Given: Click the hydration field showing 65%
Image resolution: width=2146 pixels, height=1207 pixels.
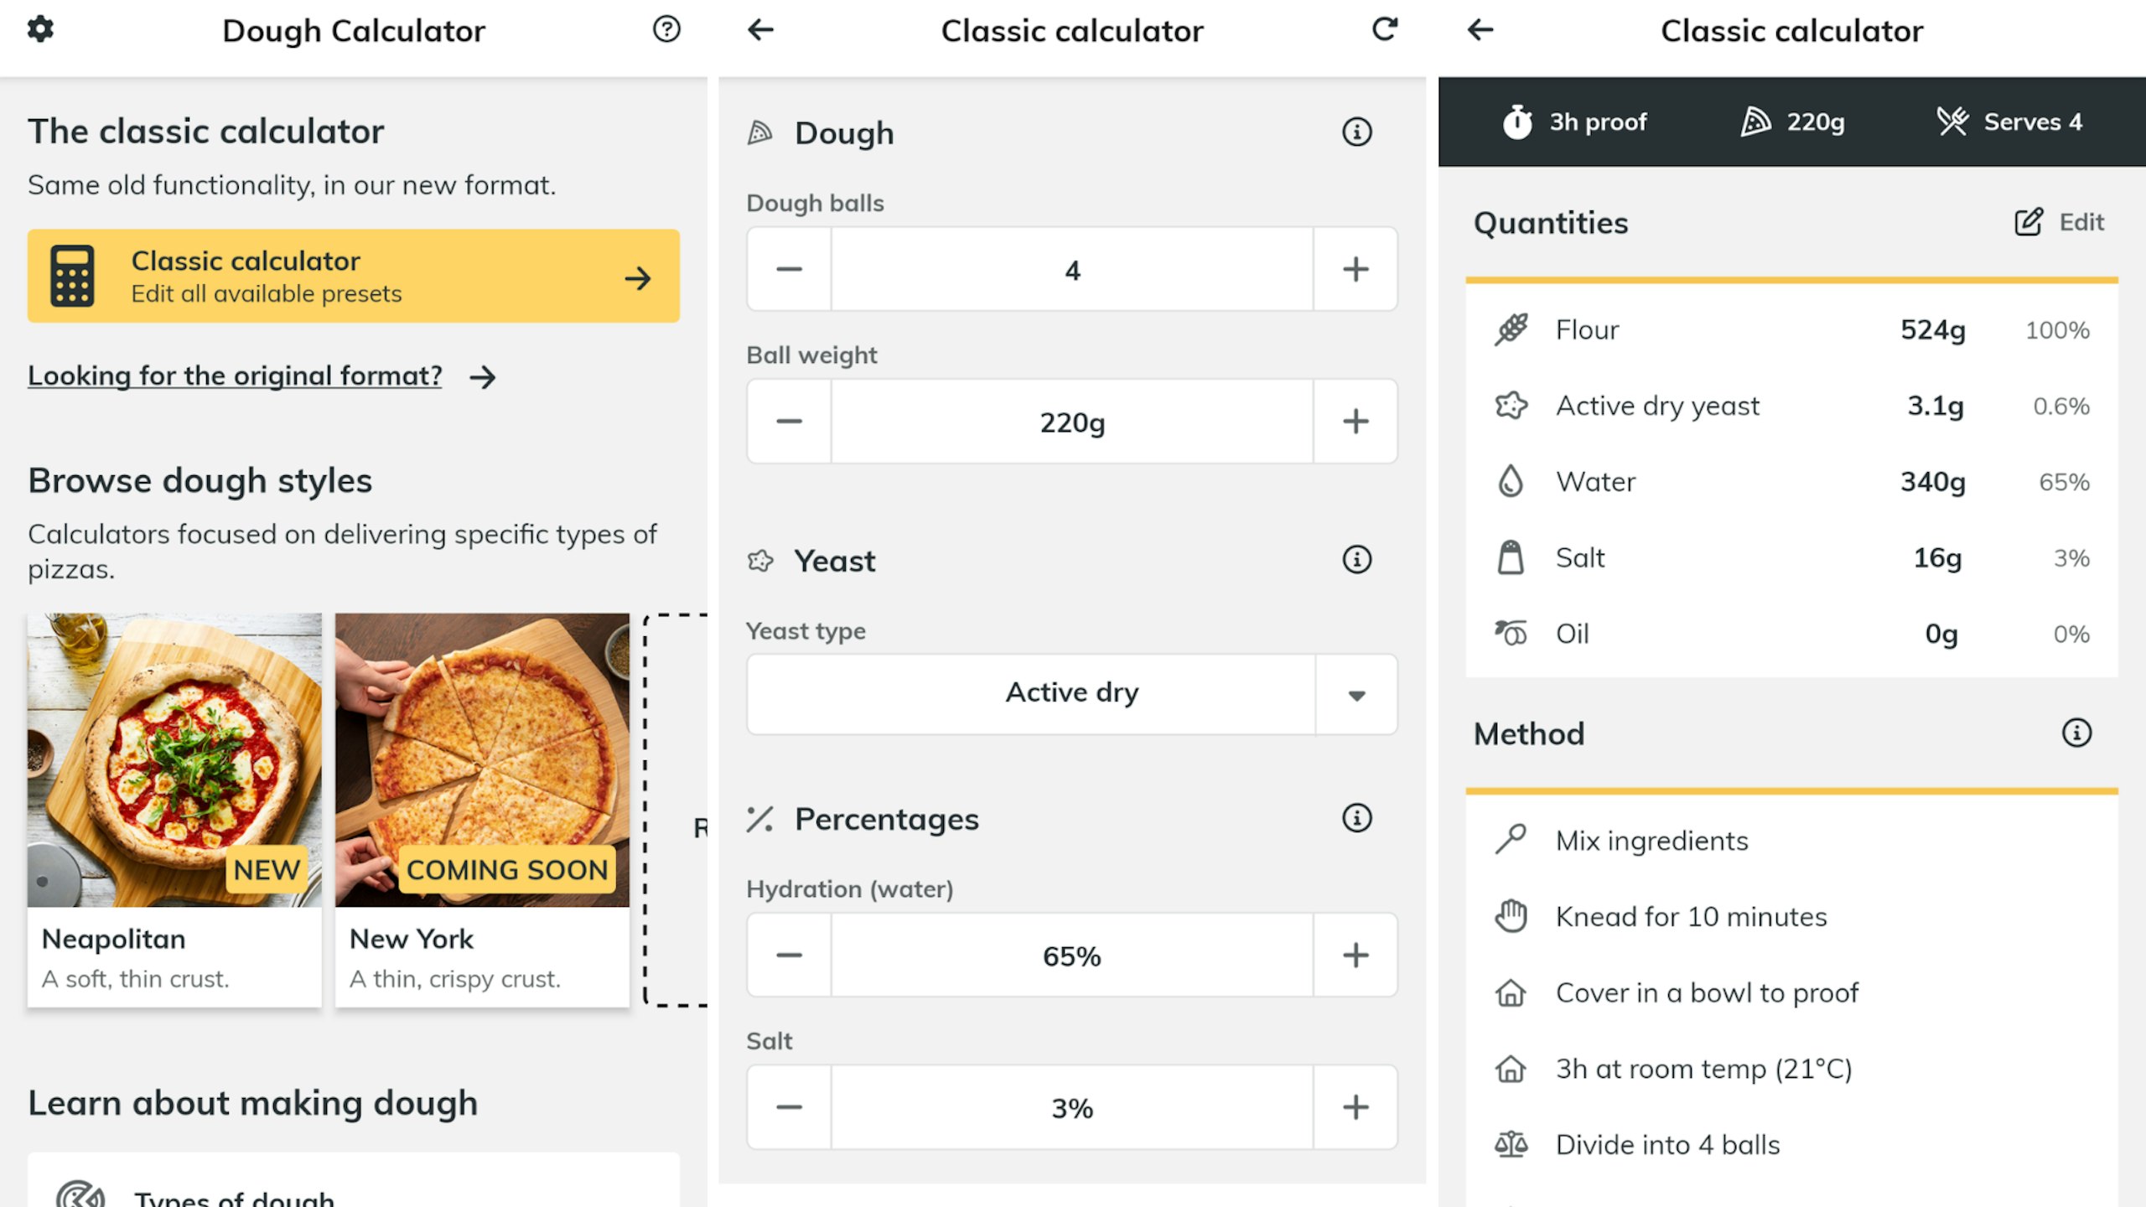Looking at the screenshot, I should tap(1072, 955).
